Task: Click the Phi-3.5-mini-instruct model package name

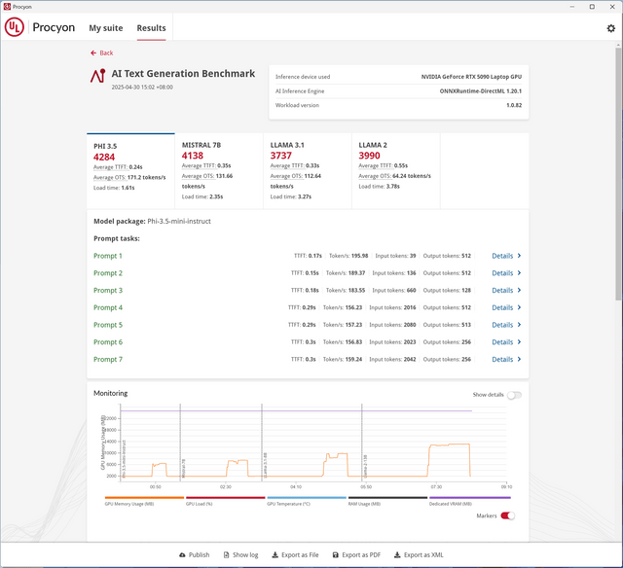Action: (179, 221)
